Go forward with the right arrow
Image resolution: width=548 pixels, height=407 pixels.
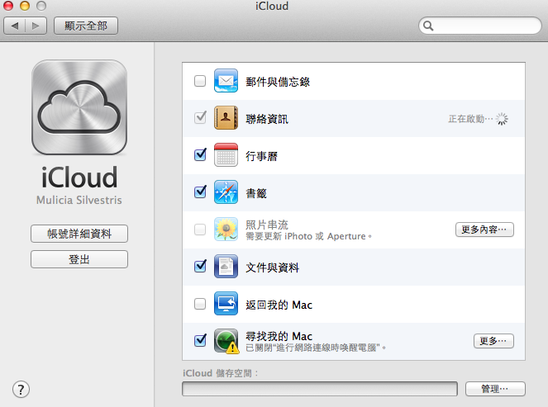[x=36, y=26]
